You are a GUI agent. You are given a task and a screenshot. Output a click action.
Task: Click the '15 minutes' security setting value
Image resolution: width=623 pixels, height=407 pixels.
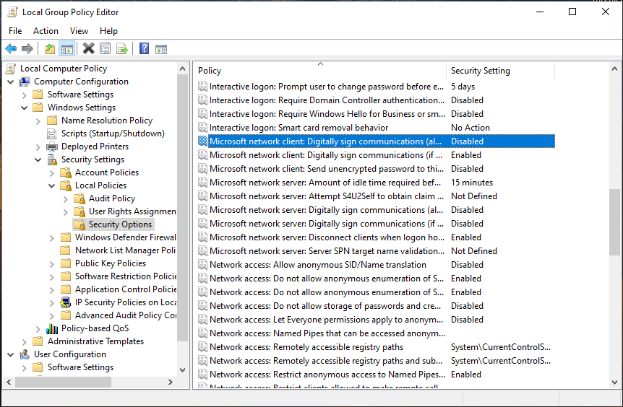(472, 183)
